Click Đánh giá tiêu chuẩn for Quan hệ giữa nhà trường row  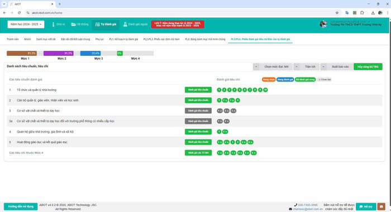point(198,132)
